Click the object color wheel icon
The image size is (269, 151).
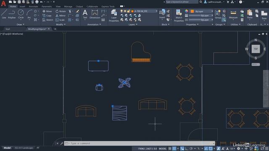tap(187, 11)
